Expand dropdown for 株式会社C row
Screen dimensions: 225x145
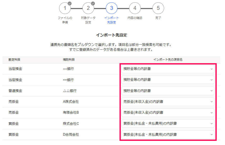click(x=168, y=124)
